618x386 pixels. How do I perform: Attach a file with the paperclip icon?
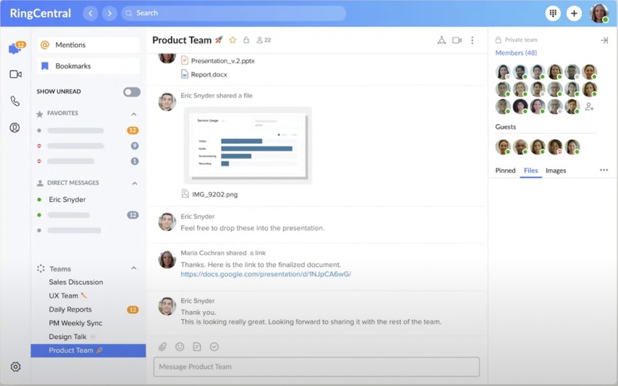[x=163, y=346]
